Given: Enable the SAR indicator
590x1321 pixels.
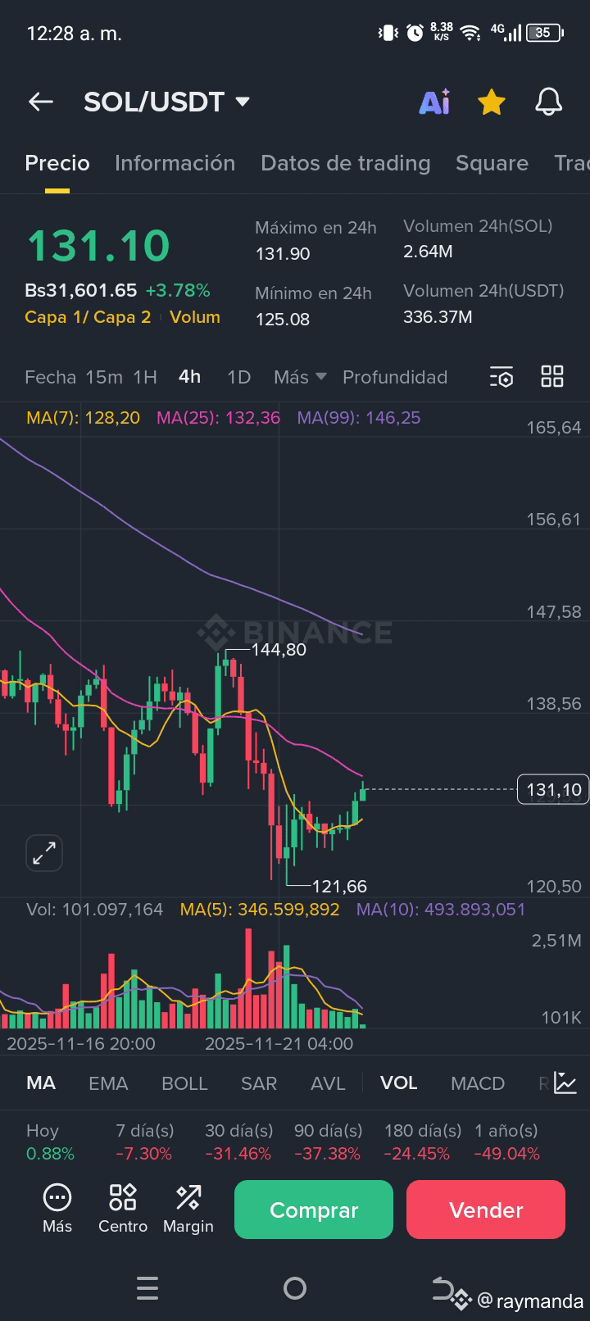Looking at the screenshot, I should tap(259, 1083).
